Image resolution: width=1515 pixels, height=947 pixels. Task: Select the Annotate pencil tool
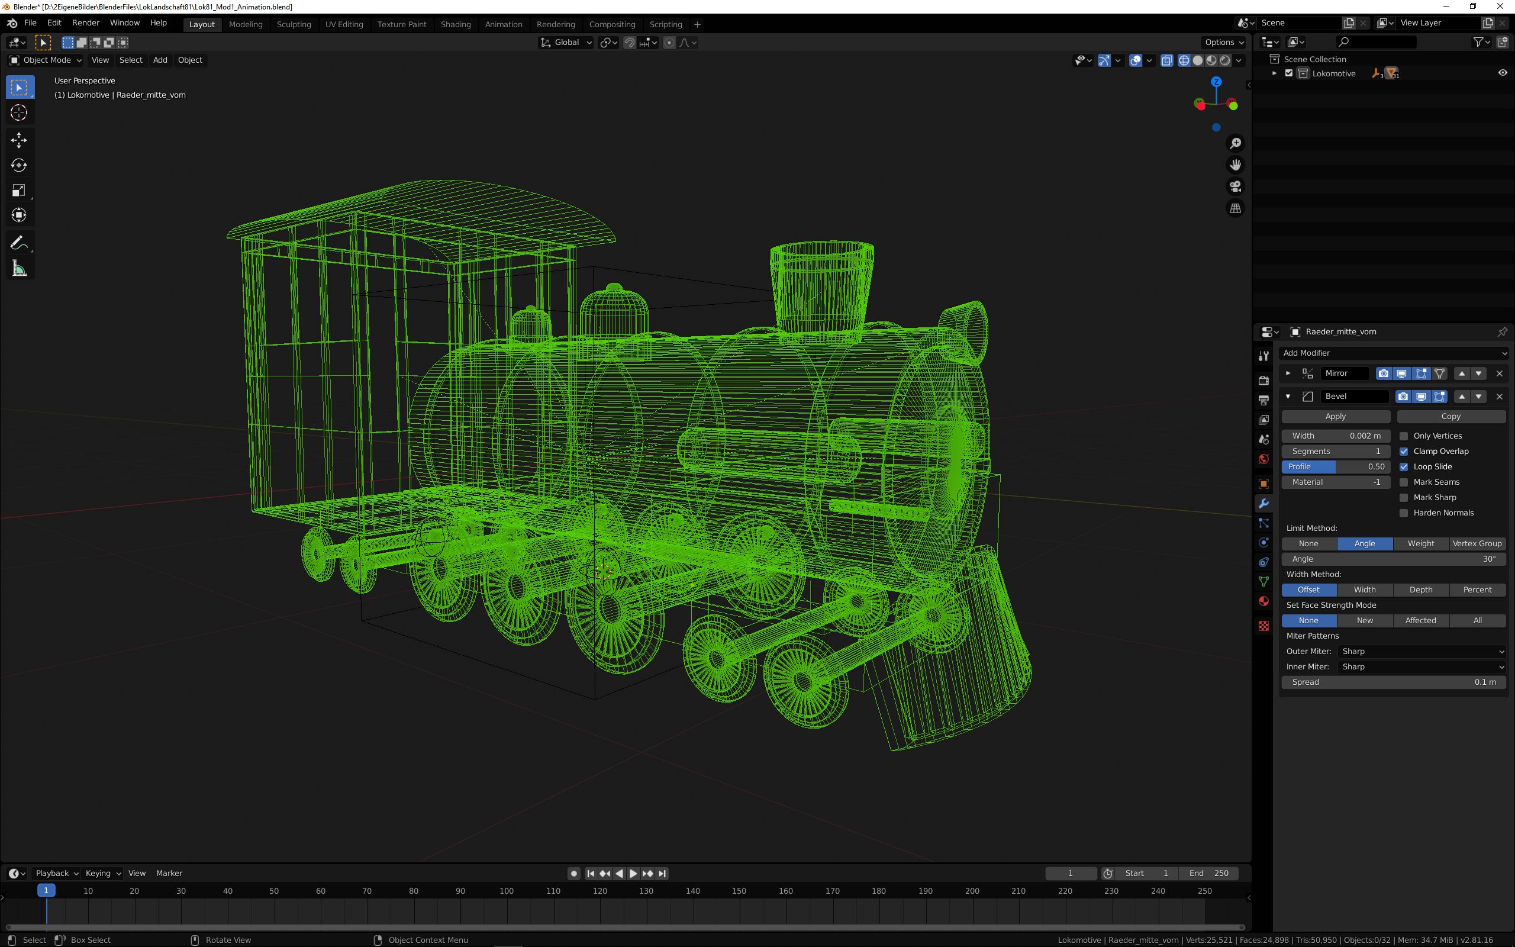(x=19, y=243)
